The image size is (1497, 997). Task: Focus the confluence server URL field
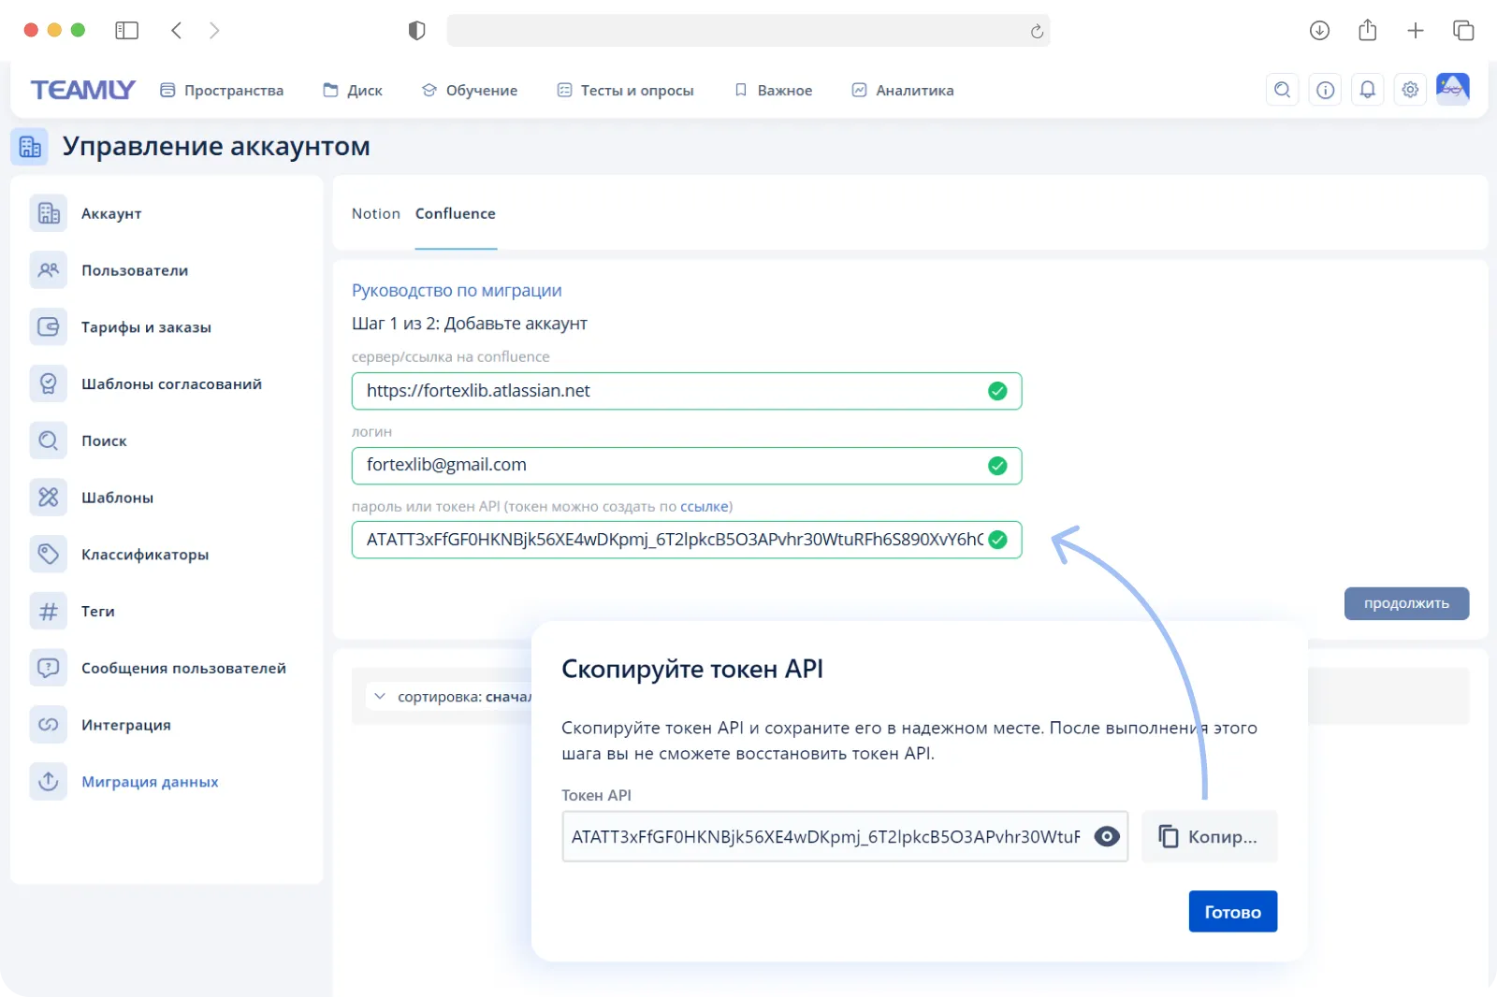tap(687, 391)
